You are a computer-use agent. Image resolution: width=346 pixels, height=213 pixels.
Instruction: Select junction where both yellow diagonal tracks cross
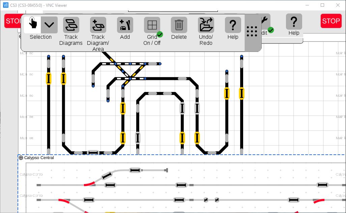pyautogui.click(x=130, y=79)
